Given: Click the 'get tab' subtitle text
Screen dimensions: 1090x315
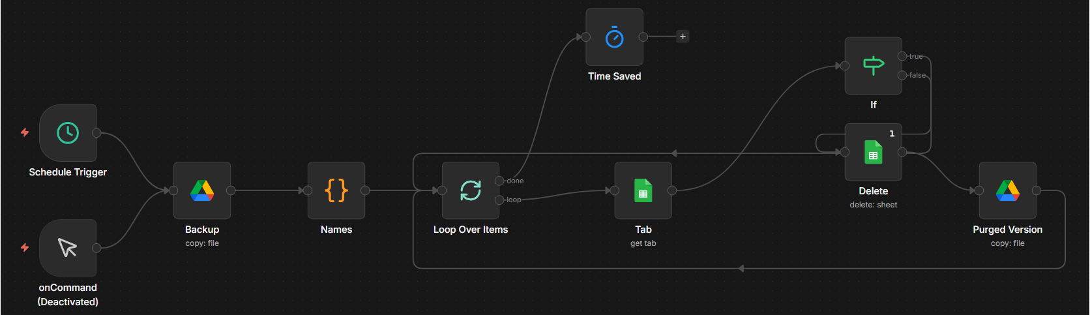Looking at the screenshot, I should pyautogui.click(x=643, y=243).
